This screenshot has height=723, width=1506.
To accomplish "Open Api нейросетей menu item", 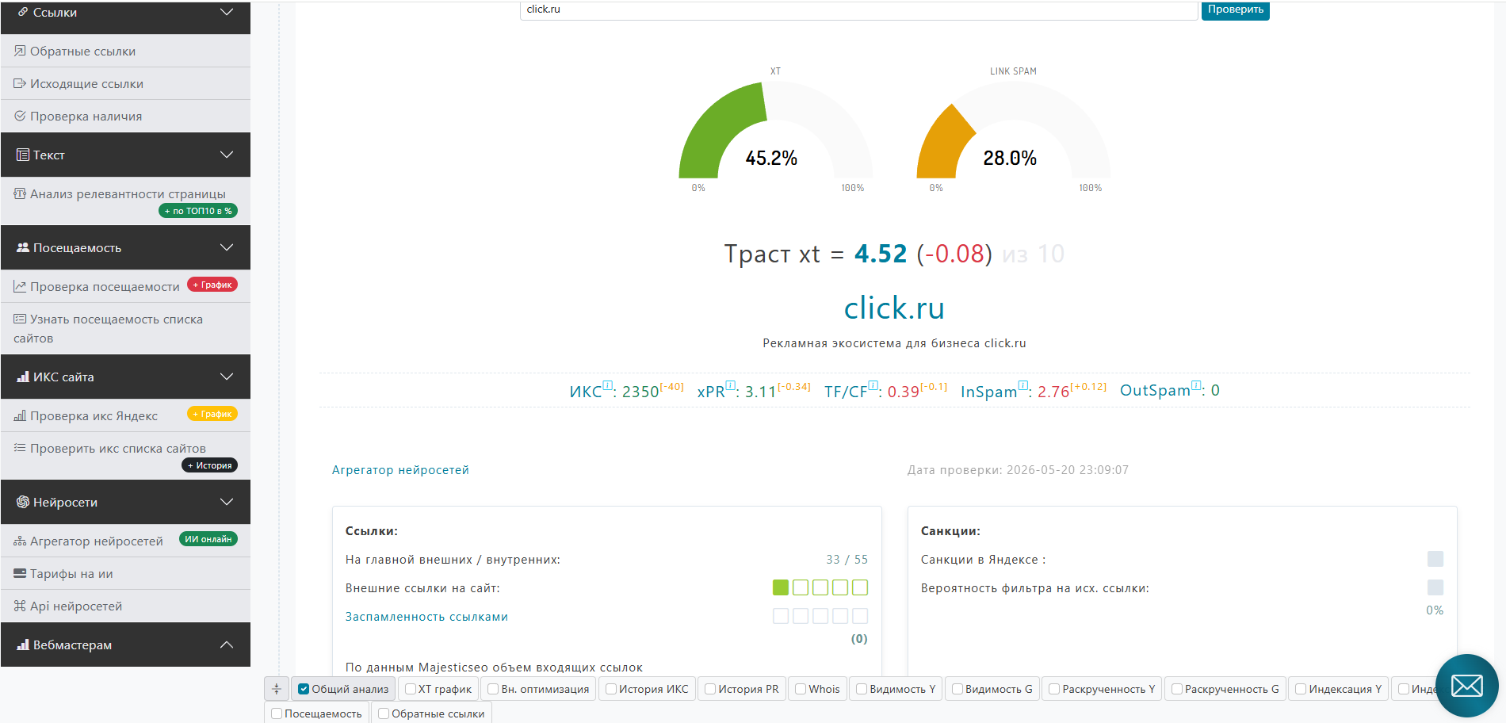I will click(125, 606).
